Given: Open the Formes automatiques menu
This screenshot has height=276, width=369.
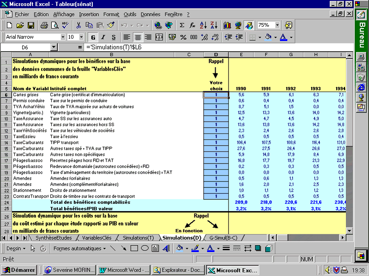Looking at the screenshot, I should (x=79, y=248).
